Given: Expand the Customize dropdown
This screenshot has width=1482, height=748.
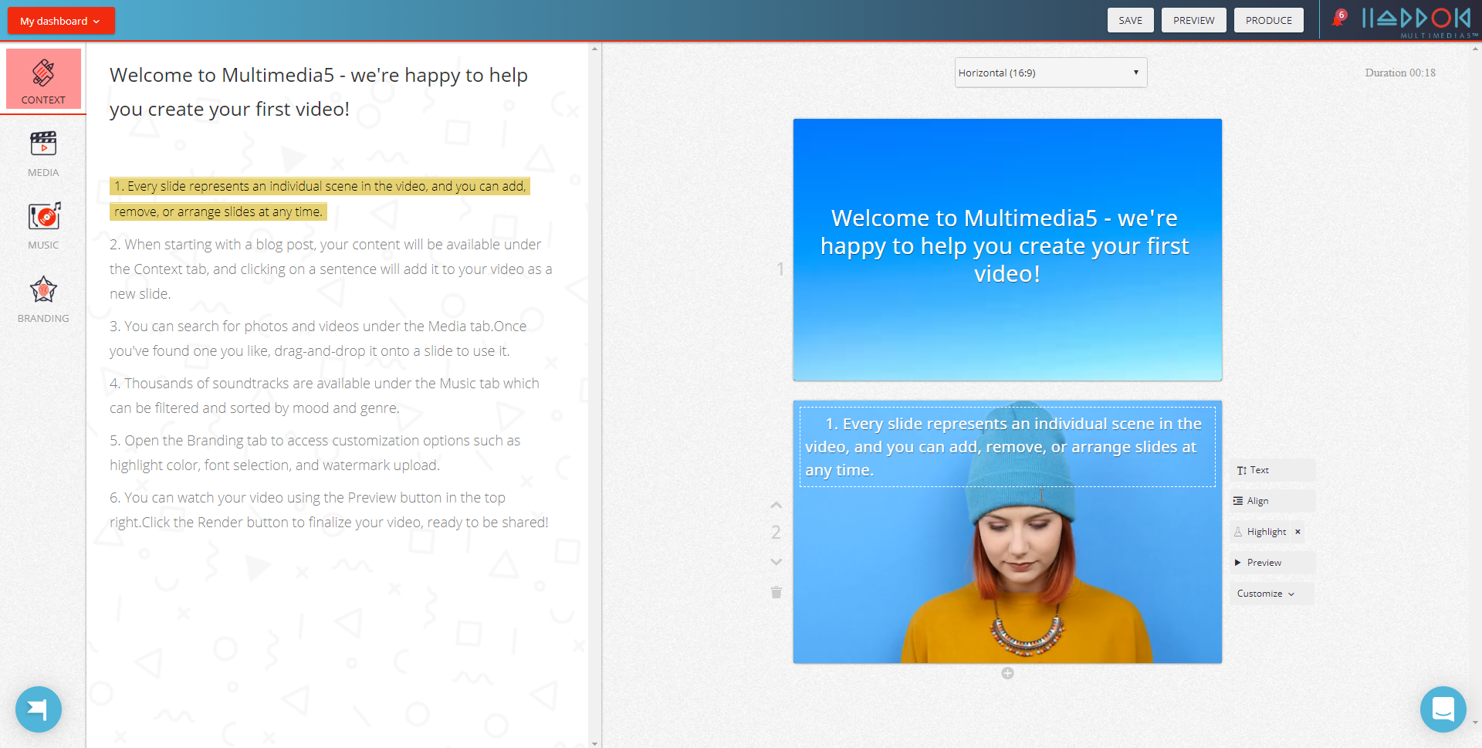Looking at the screenshot, I should tap(1272, 594).
